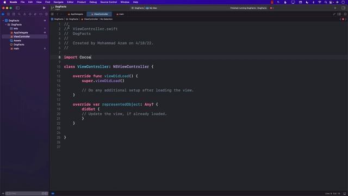
Task: Jump to the issue via red error icon
Action: [x=343, y=19]
